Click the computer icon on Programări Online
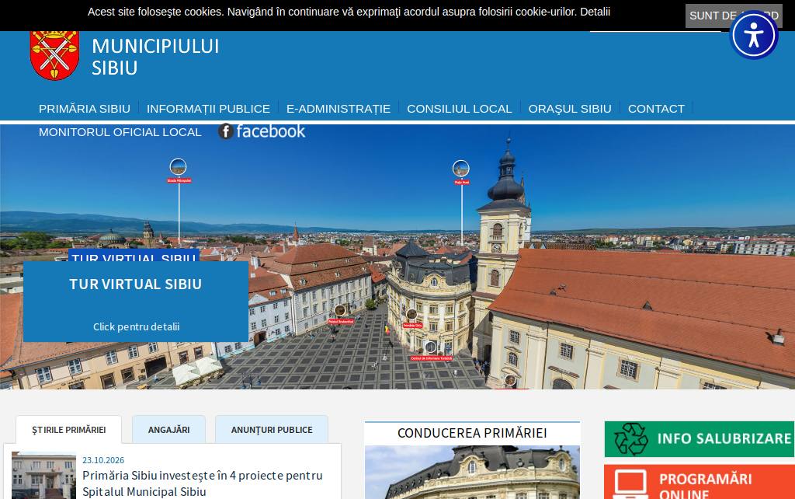 click(x=630, y=483)
